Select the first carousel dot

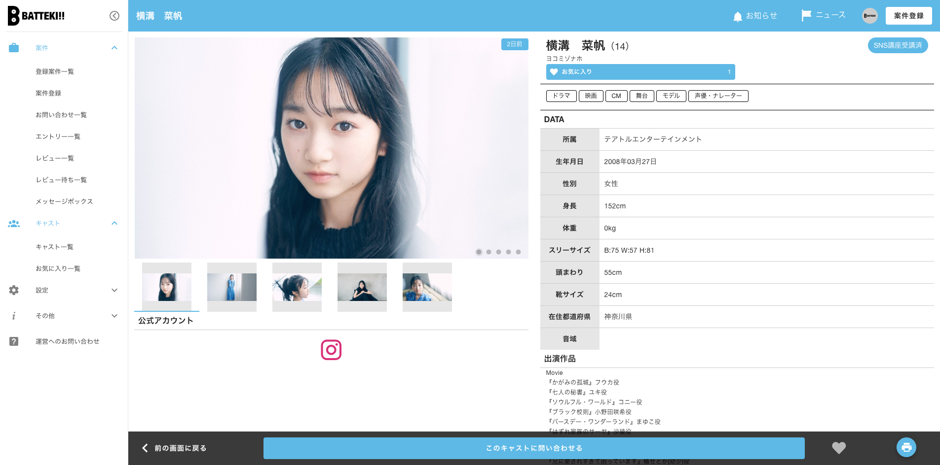(x=479, y=252)
